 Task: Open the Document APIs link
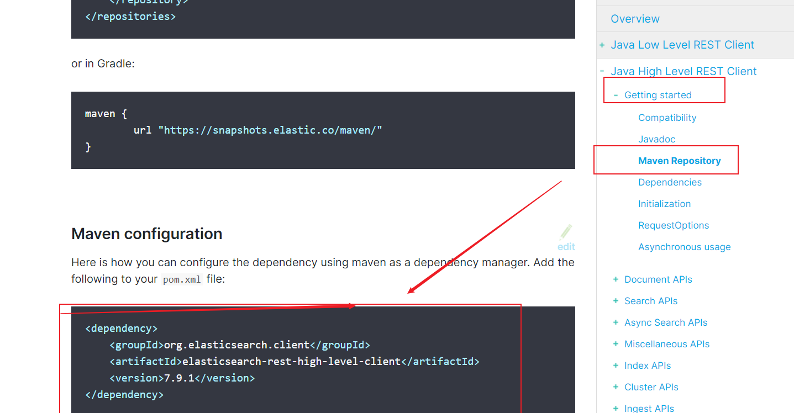pos(658,279)
